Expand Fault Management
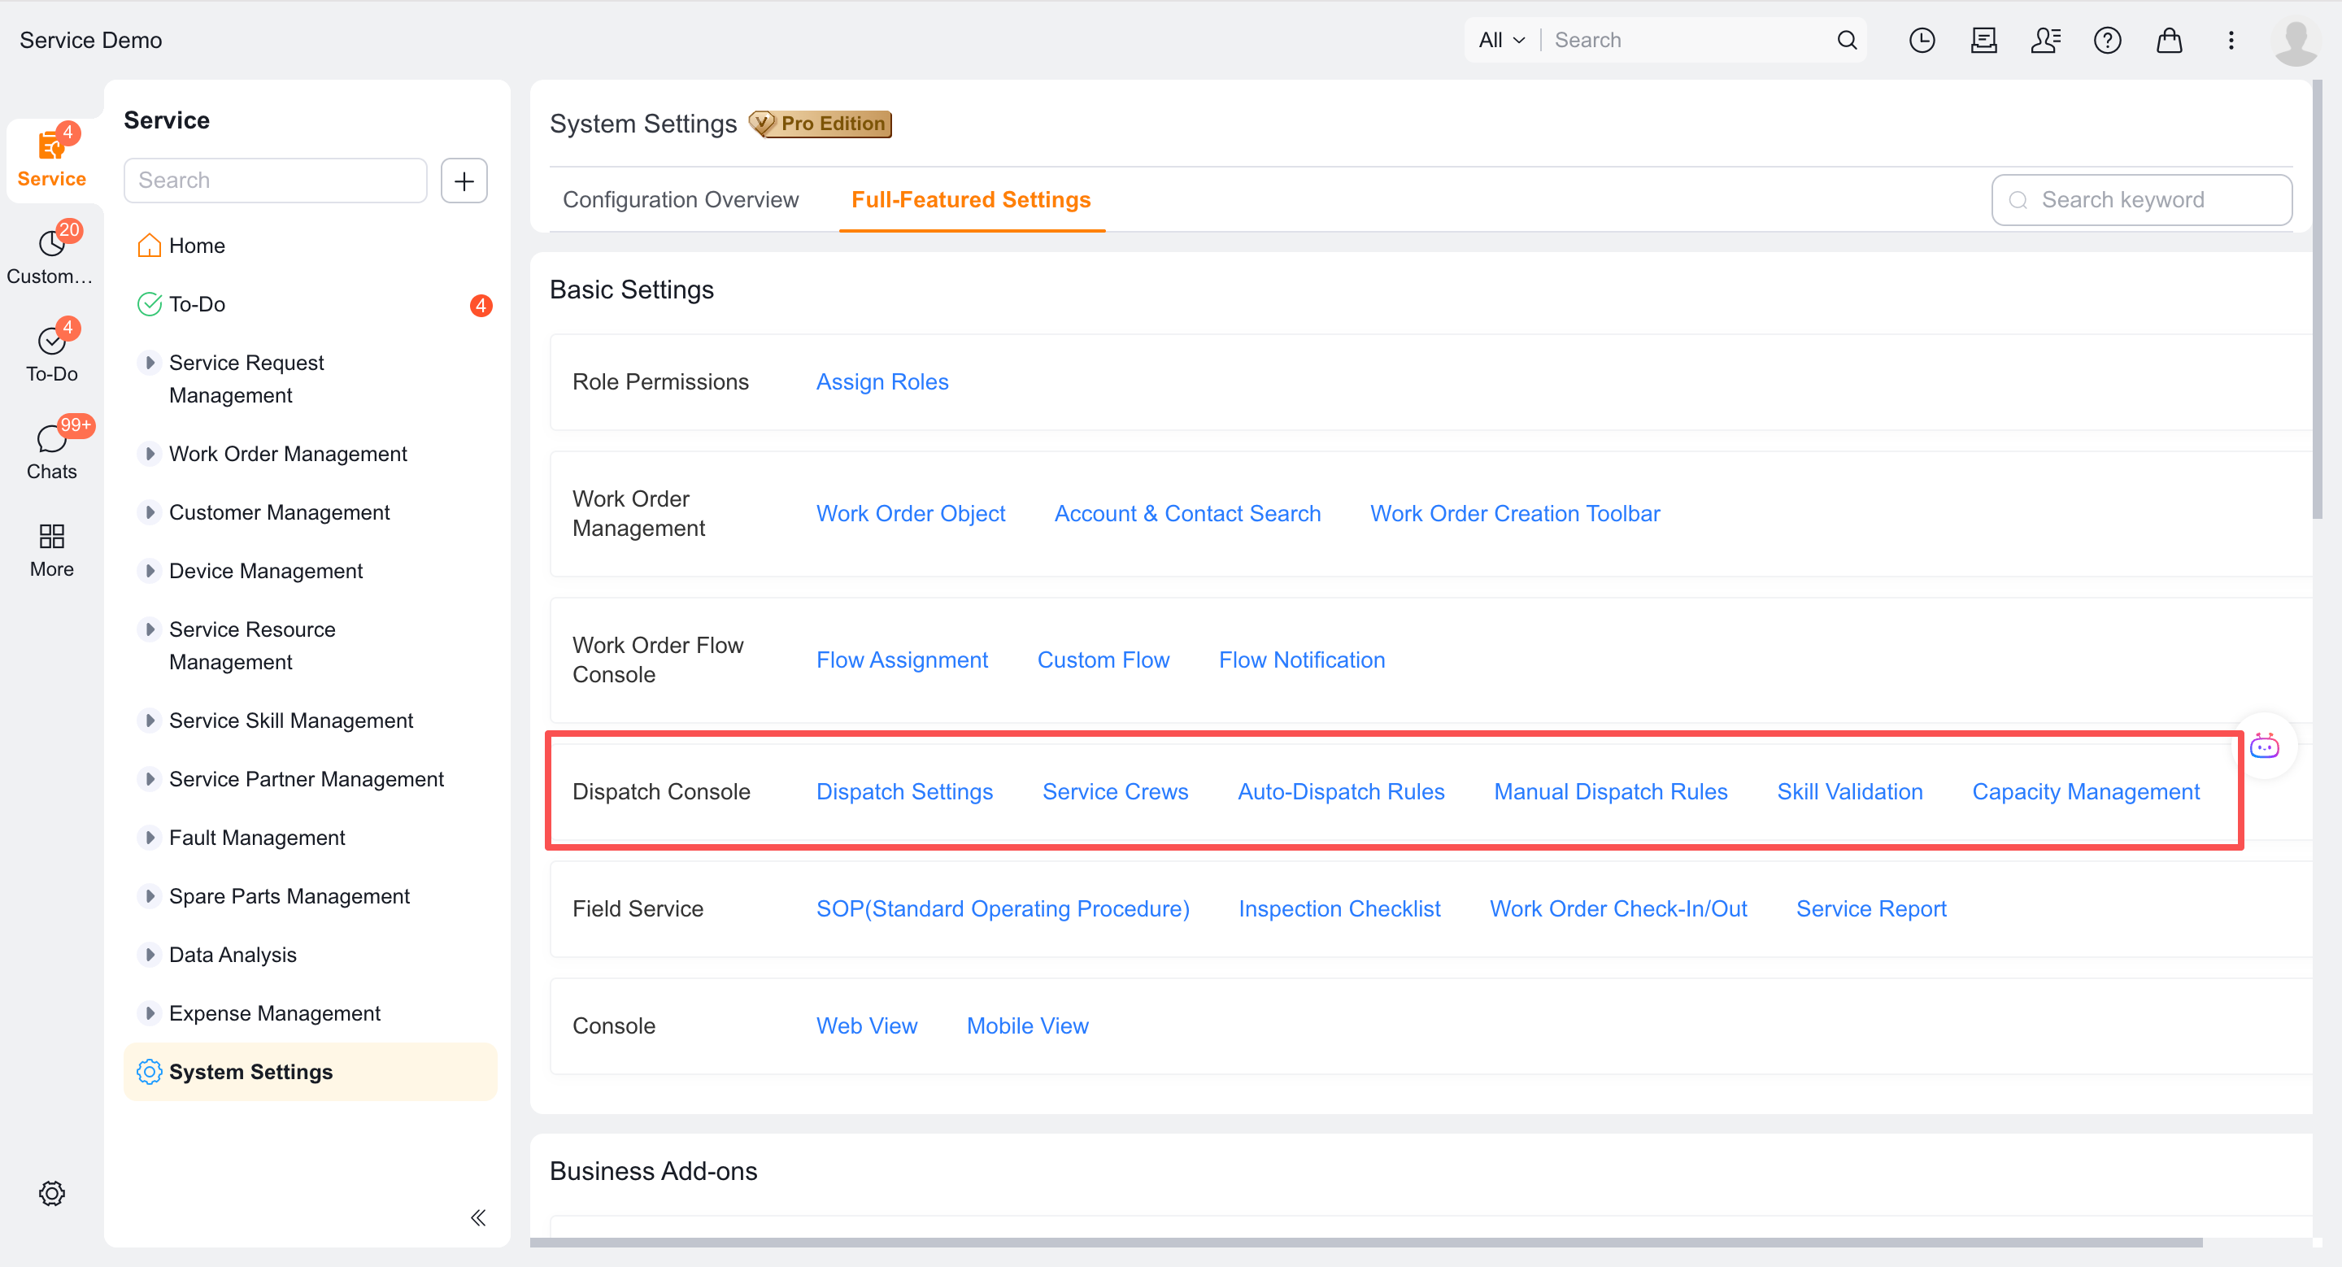This screenshot has width=2342, height=1267. (151, 837)
